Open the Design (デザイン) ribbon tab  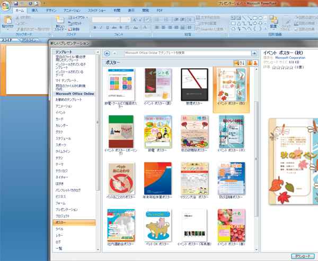(51, 11)
